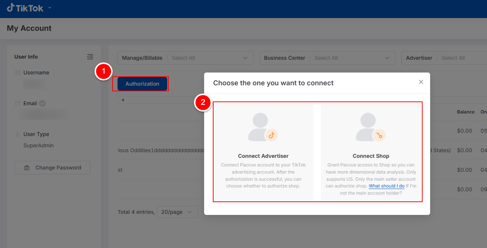Change the 20/page pagination dropdown
487x248 pixels.
coord(177,212)
